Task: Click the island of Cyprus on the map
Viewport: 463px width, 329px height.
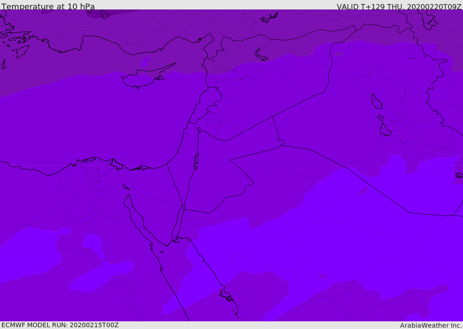Action: click(x=145, y=78)
